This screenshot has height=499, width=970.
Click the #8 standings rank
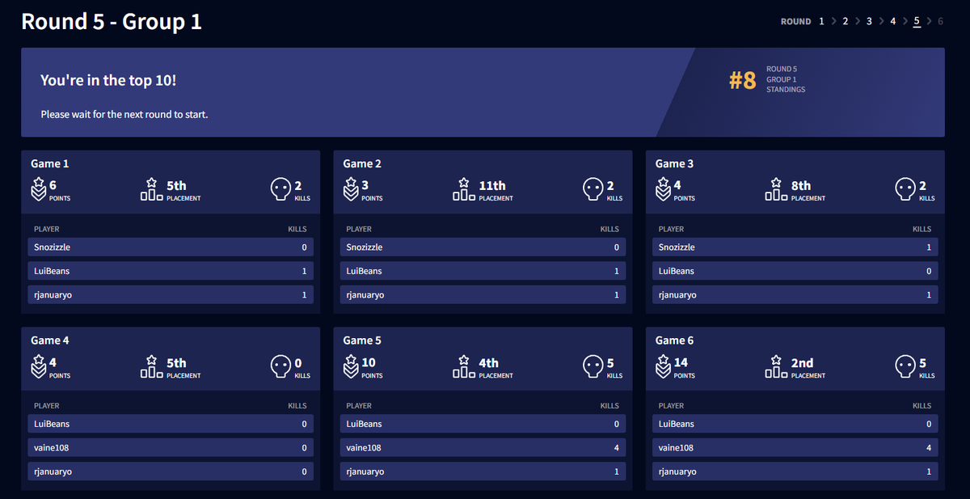[x=743, y=80]
